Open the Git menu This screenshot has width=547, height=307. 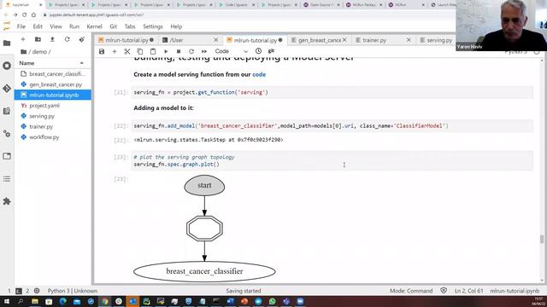pyautogui.click(x=114, y=26)
